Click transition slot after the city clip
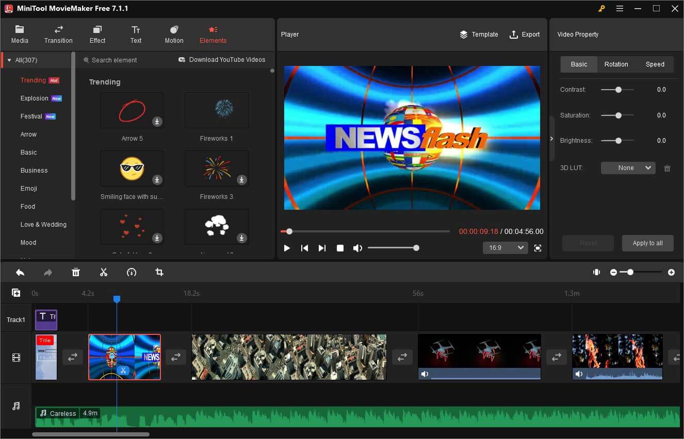This screenshot has width=684, height=439. point(402,357)
